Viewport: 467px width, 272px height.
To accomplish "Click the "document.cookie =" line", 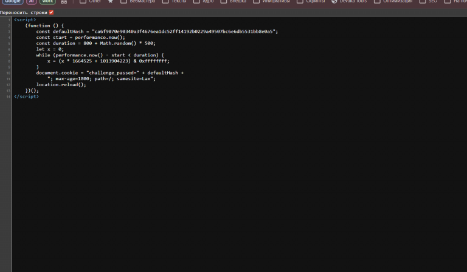I will pos(110,73).
